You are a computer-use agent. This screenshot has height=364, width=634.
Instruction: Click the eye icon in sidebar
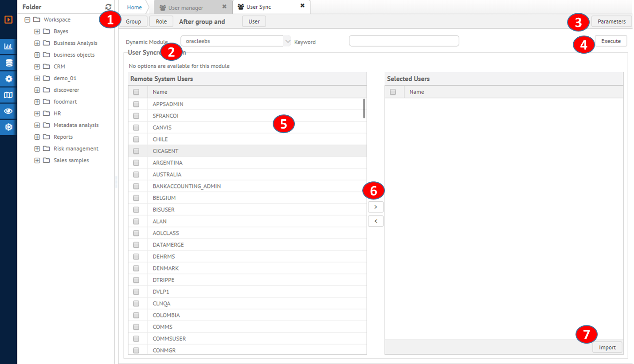8,111
